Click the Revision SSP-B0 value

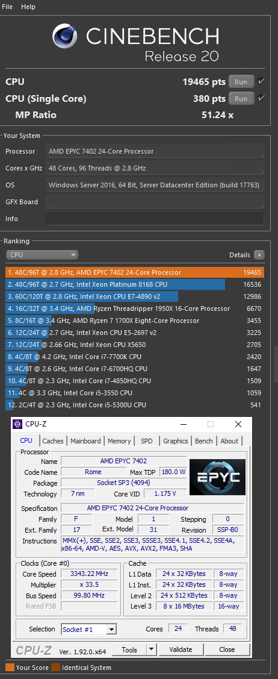tap(228, 530)
